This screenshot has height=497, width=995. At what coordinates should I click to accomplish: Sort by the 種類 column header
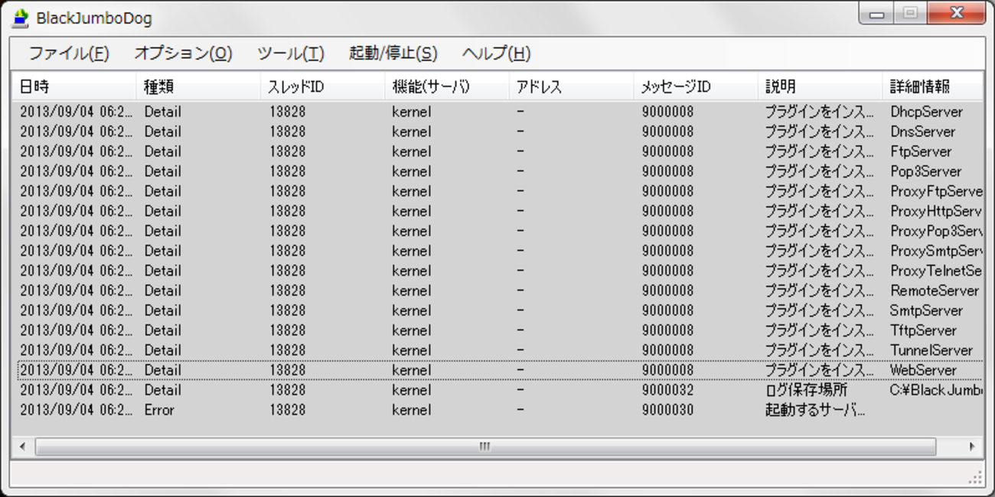pyautogui.click(x=199, y=86)
